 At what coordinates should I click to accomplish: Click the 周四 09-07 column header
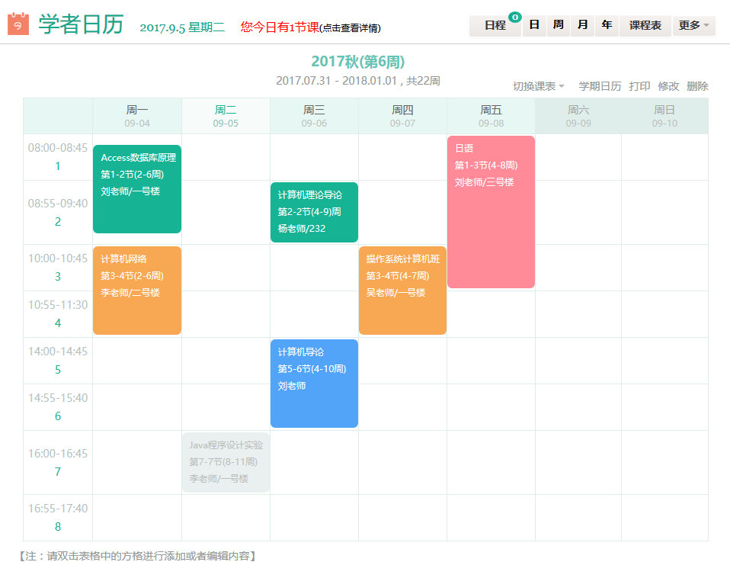(402, 116)
